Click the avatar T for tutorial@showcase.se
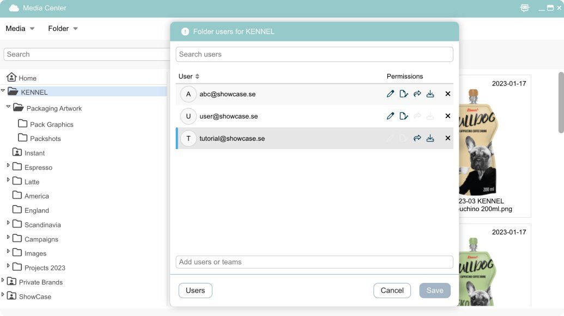The width and height of the screenshot is (564, 316). [x=188, y=138]
